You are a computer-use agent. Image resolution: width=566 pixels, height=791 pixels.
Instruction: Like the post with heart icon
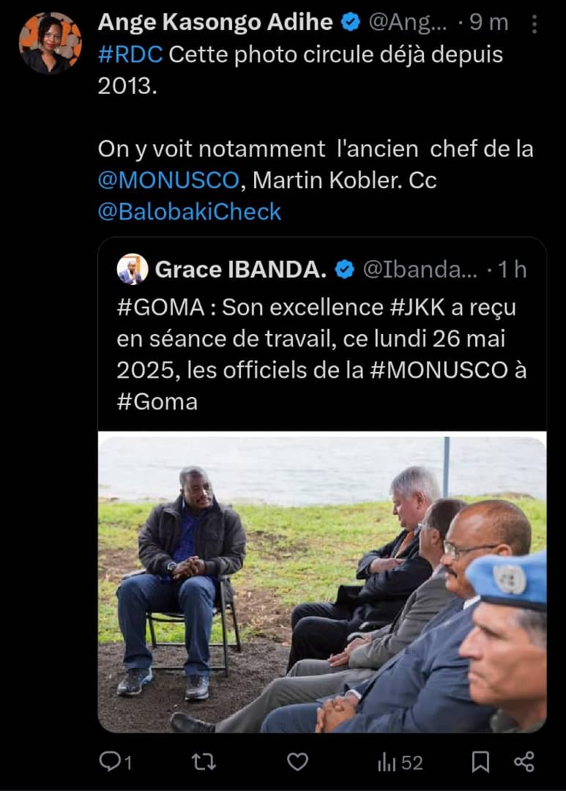coord(297,762)
